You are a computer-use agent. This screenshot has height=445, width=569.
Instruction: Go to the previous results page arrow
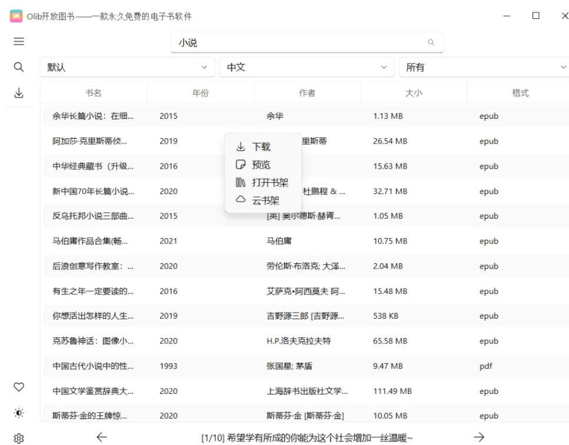tap(102, 437)
